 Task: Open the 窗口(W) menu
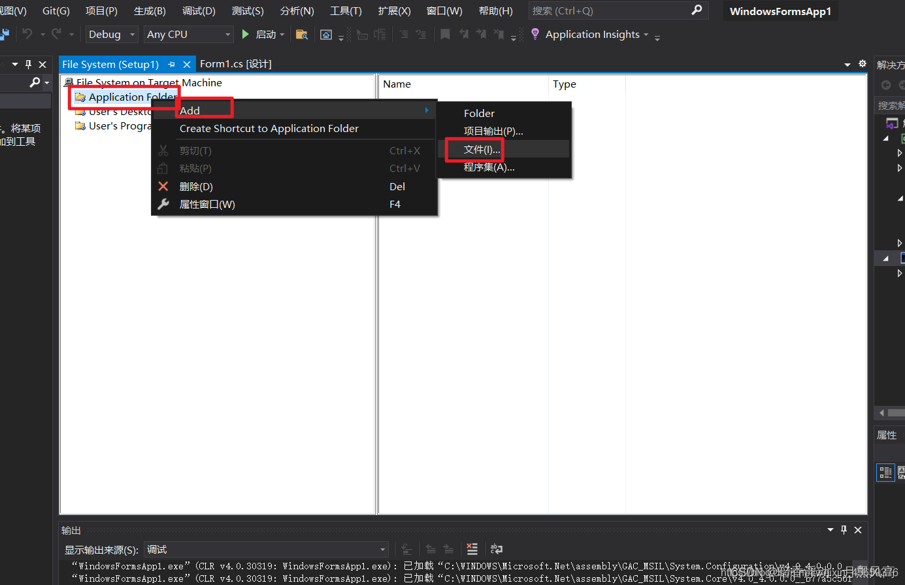coord(444,11)
